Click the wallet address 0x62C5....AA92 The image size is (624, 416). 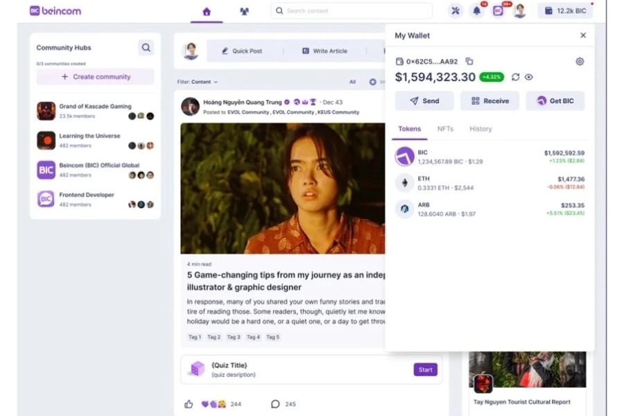click(x=432, y=62)
